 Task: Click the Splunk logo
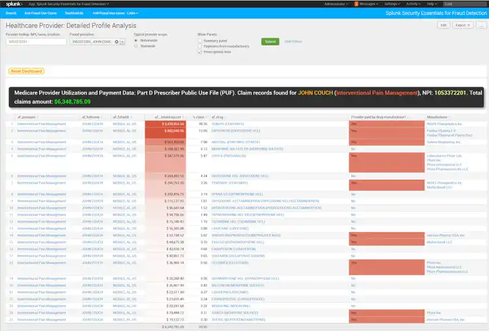12,4
